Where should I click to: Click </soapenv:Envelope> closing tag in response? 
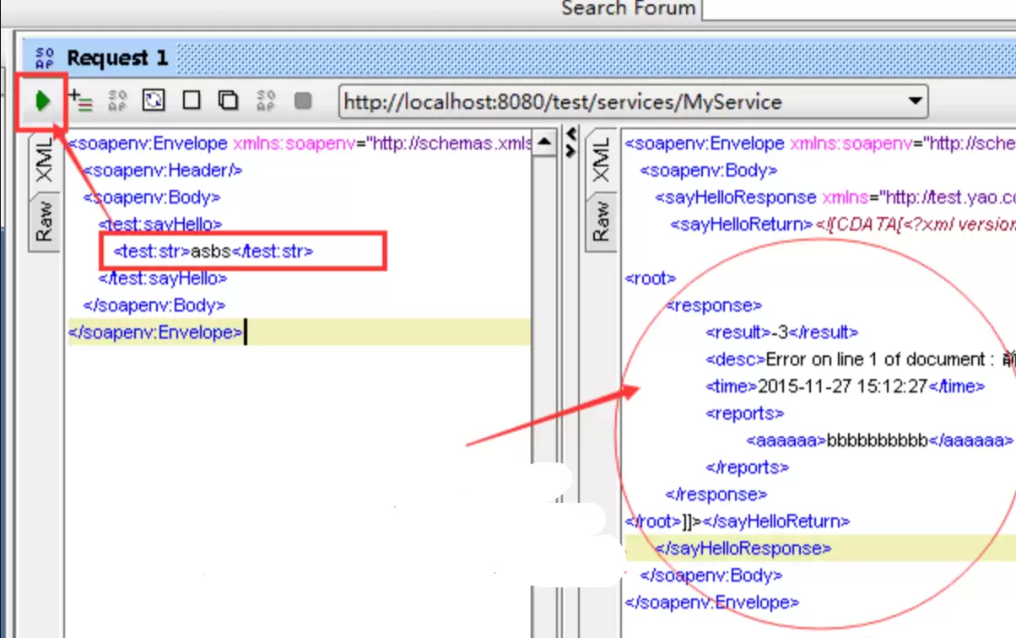[712, 602]
